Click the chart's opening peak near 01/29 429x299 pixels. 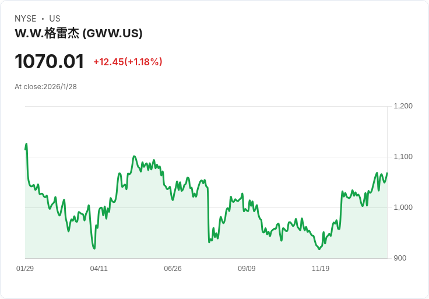tap(26, 143)
